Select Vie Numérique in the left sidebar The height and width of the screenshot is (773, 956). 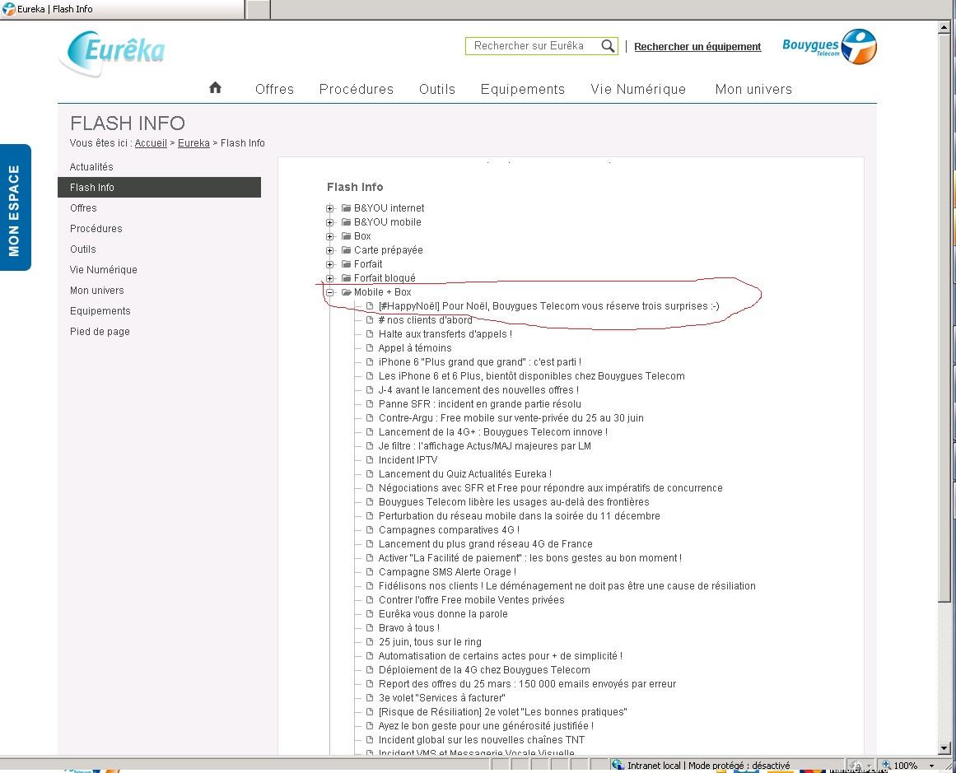point(103,269)
